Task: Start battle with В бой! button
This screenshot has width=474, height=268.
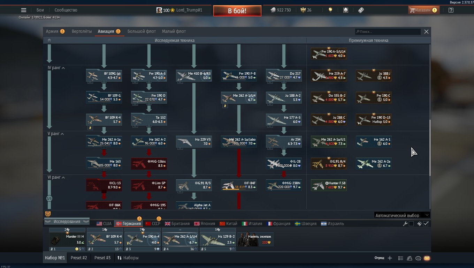Action: (237, 11)
